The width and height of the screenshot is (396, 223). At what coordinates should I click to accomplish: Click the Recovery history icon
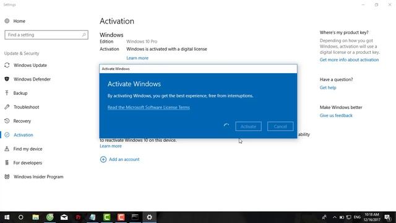point(7,121)
